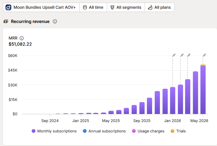The height and width of the screenshot is (146, 217).
Task: Click the Recurring revenue heading
Action: [x=30, y=21]
